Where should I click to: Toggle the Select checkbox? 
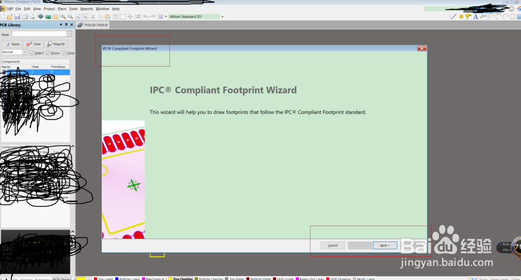point(32,53)
